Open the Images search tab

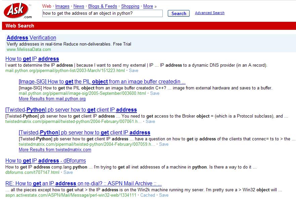click(x=62, y=6)
